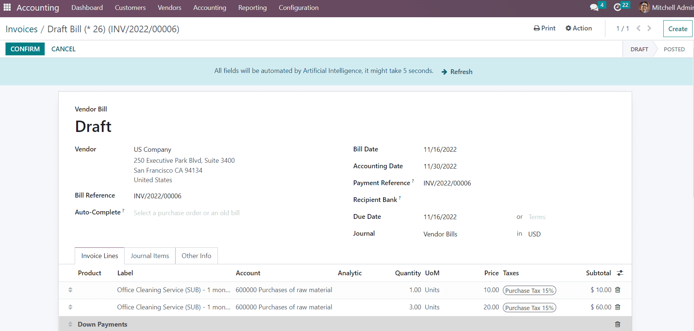This screenshot has width=694, height=331.
Task: Open column settings icon beside Subtotal
Action: pos(620,273)
